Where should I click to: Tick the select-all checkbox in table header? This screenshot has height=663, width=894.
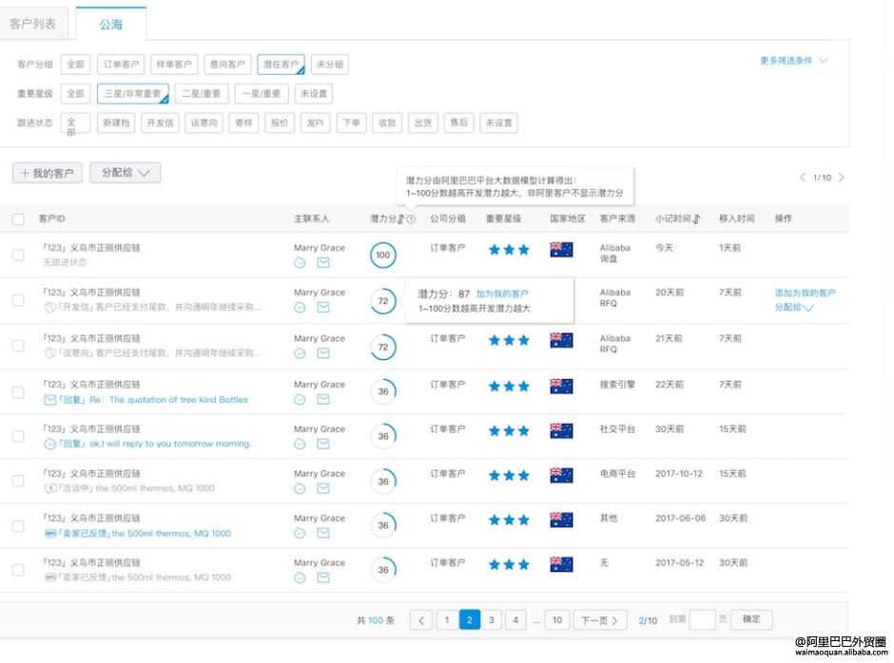point(18,219)
